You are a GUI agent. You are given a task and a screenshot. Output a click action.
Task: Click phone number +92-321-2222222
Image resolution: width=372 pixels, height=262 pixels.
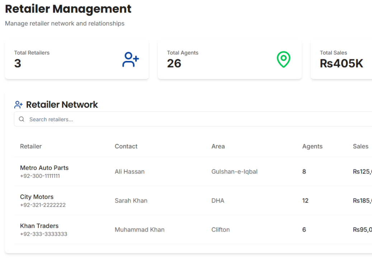43,205
